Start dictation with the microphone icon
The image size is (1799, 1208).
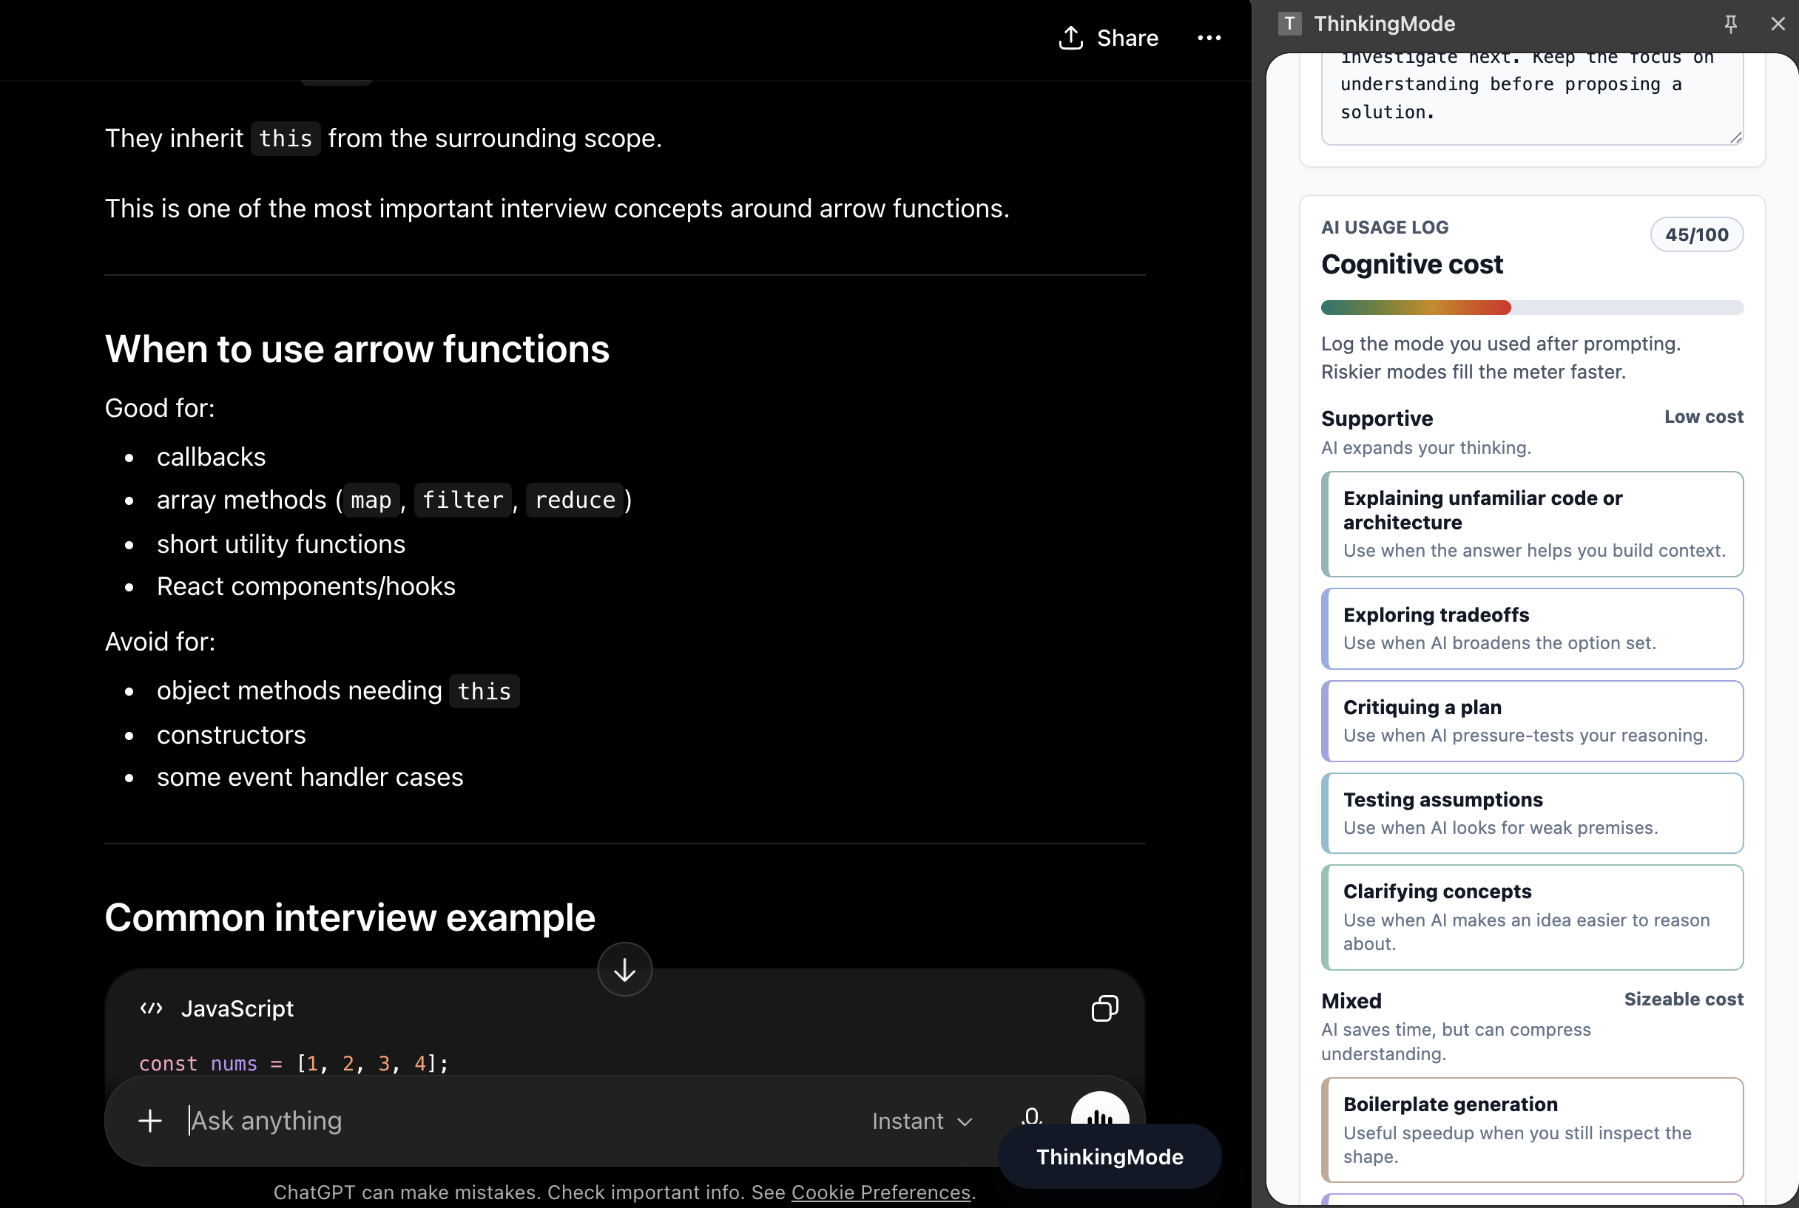point(1032,1118)
